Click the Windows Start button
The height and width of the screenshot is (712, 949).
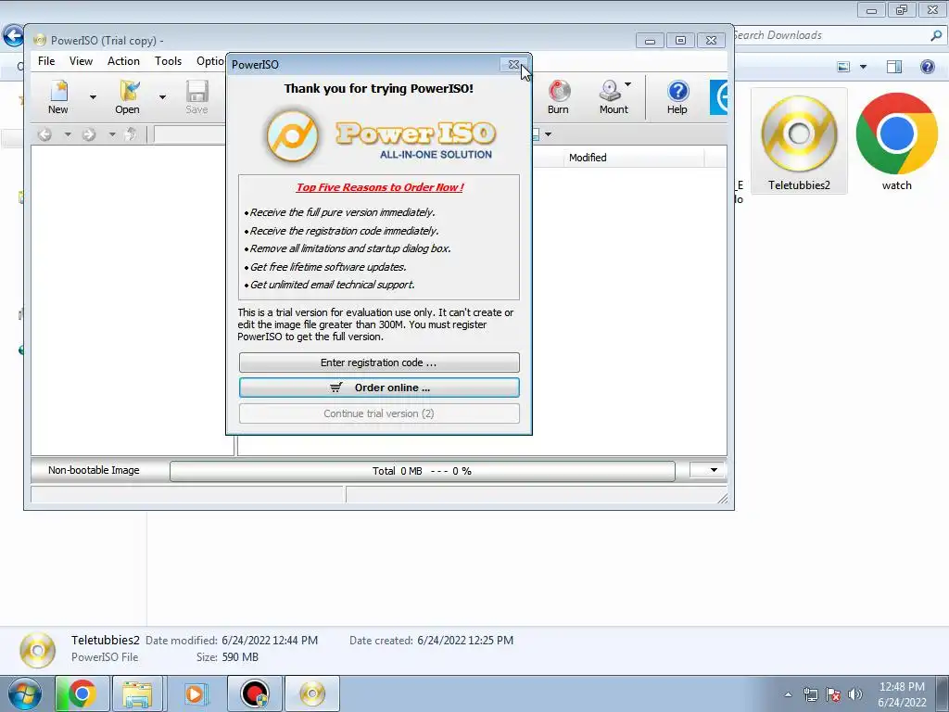(x=25, y=693)
